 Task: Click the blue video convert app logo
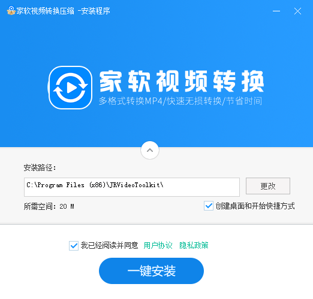point(70,88)
